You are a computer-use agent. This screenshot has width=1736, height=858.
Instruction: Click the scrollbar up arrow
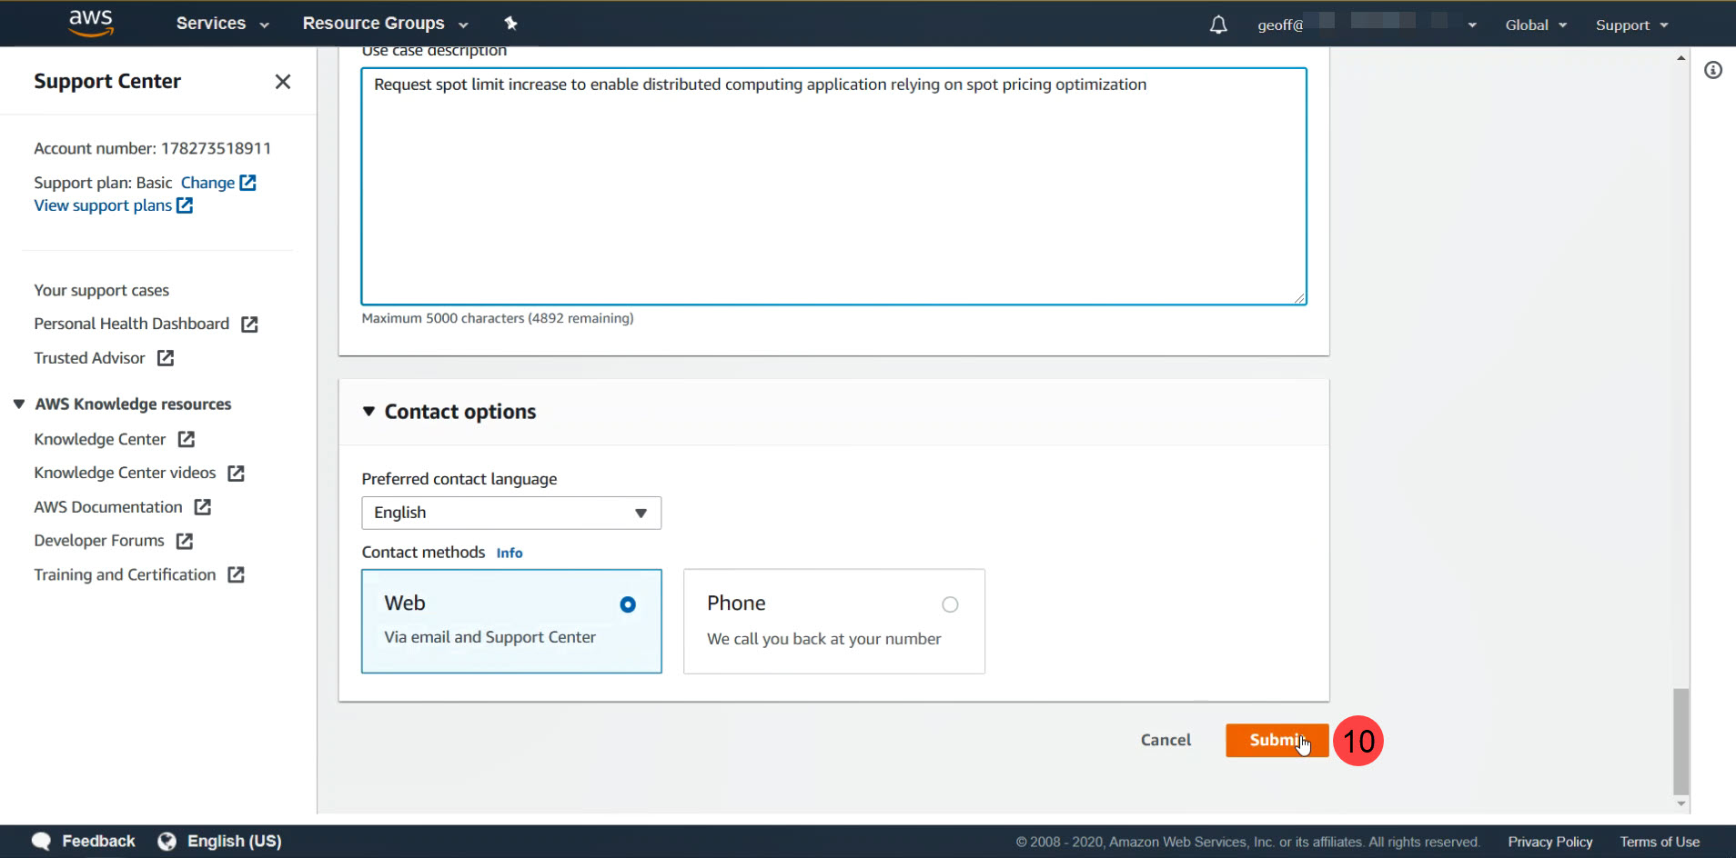[1680, 58]
